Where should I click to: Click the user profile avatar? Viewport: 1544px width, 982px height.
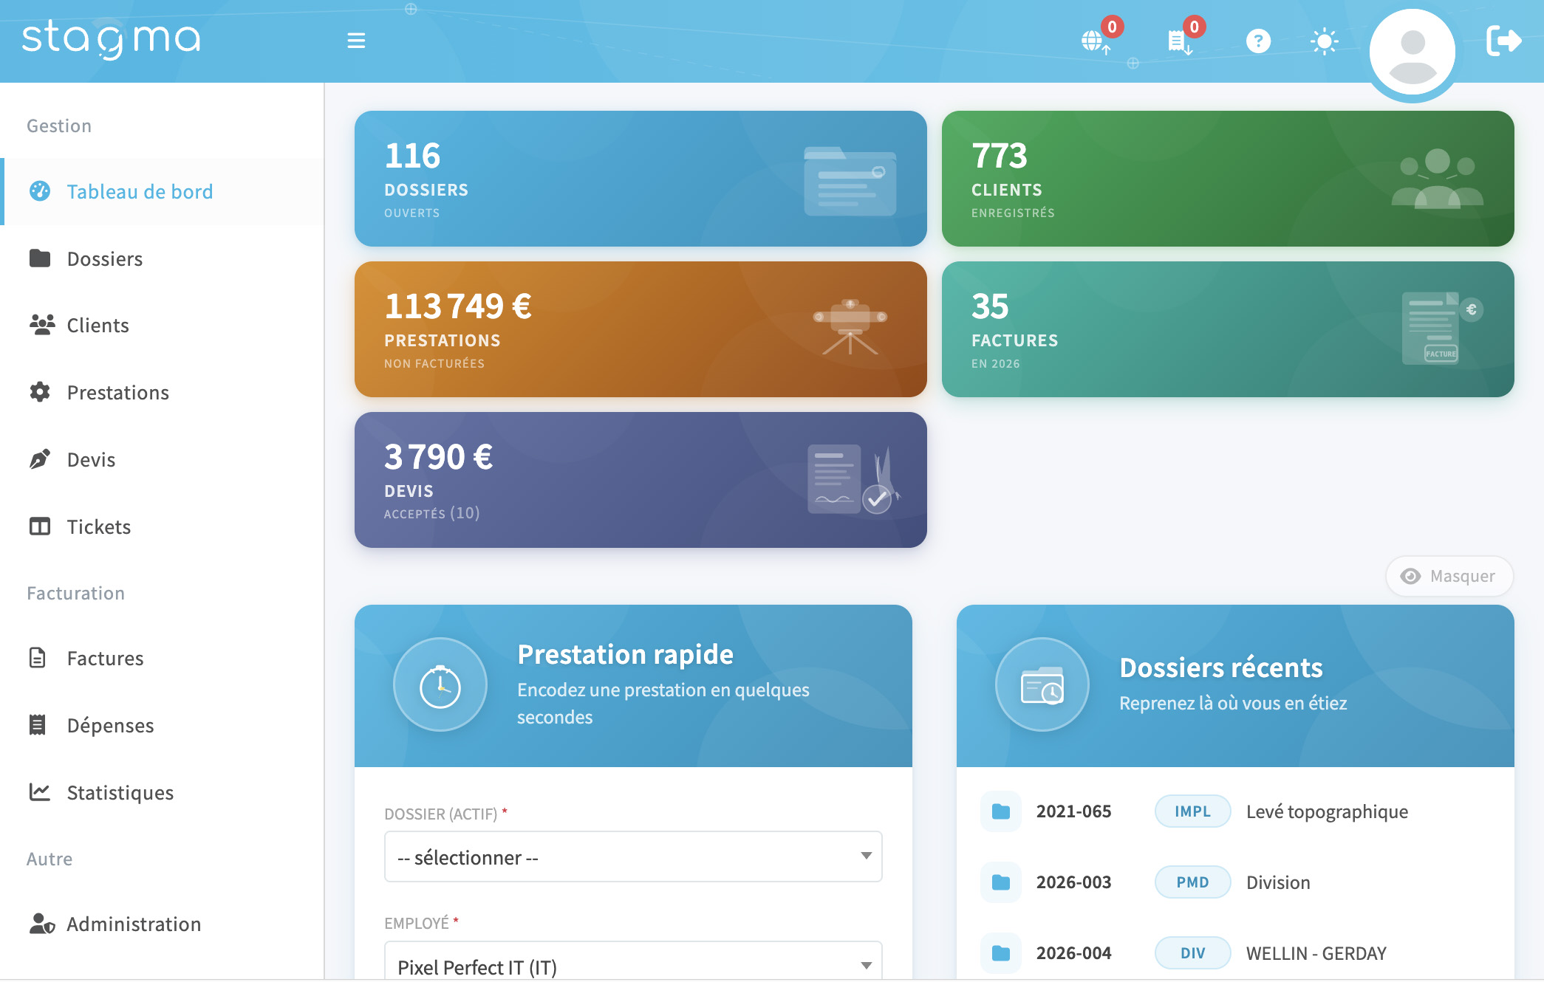pos(1412,51)
